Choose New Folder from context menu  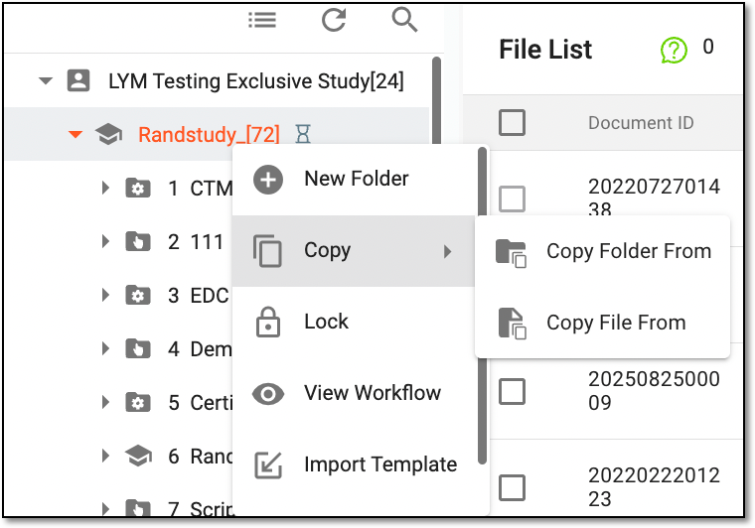[x=354, y=180]
